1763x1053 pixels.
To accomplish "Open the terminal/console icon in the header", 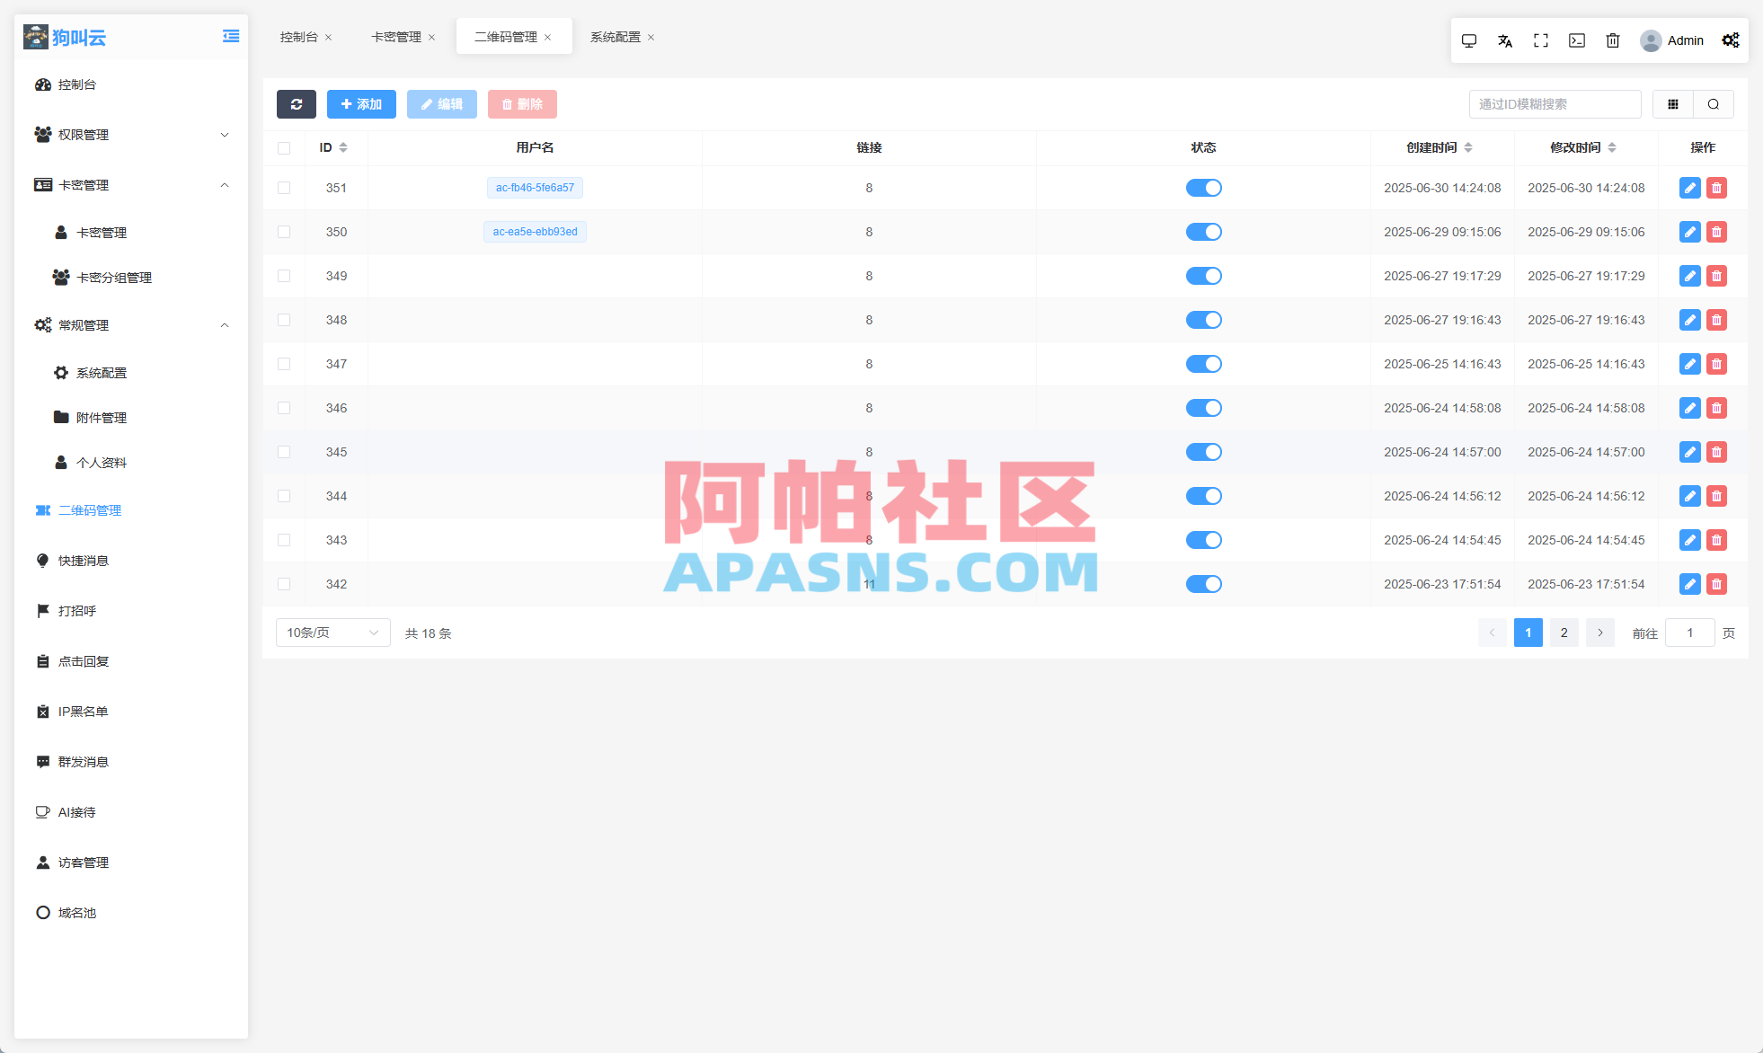I will [1577, 40].
